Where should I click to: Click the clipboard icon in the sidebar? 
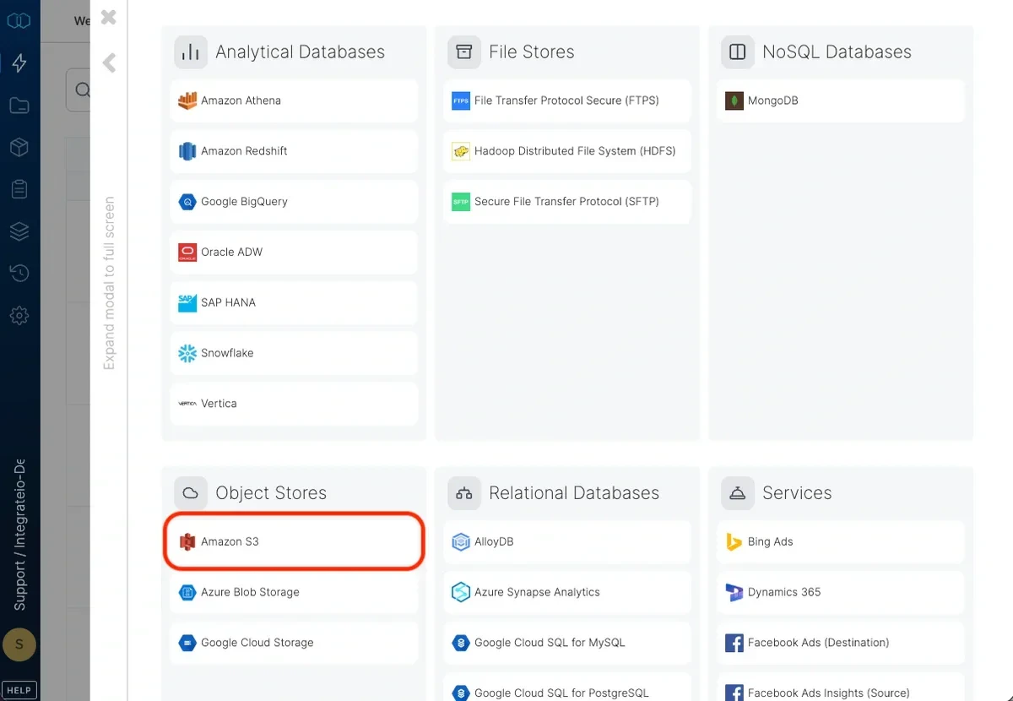pyautogui.click(x=19, y=188)
